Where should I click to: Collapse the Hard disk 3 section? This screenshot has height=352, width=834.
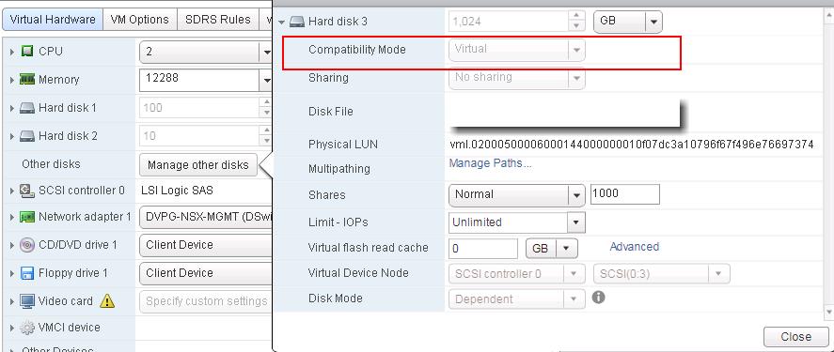tap(281, 23)
